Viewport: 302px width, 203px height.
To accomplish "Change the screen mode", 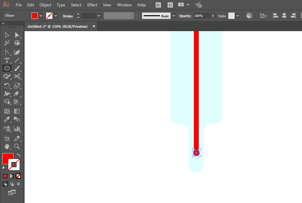I will [12, 192].
